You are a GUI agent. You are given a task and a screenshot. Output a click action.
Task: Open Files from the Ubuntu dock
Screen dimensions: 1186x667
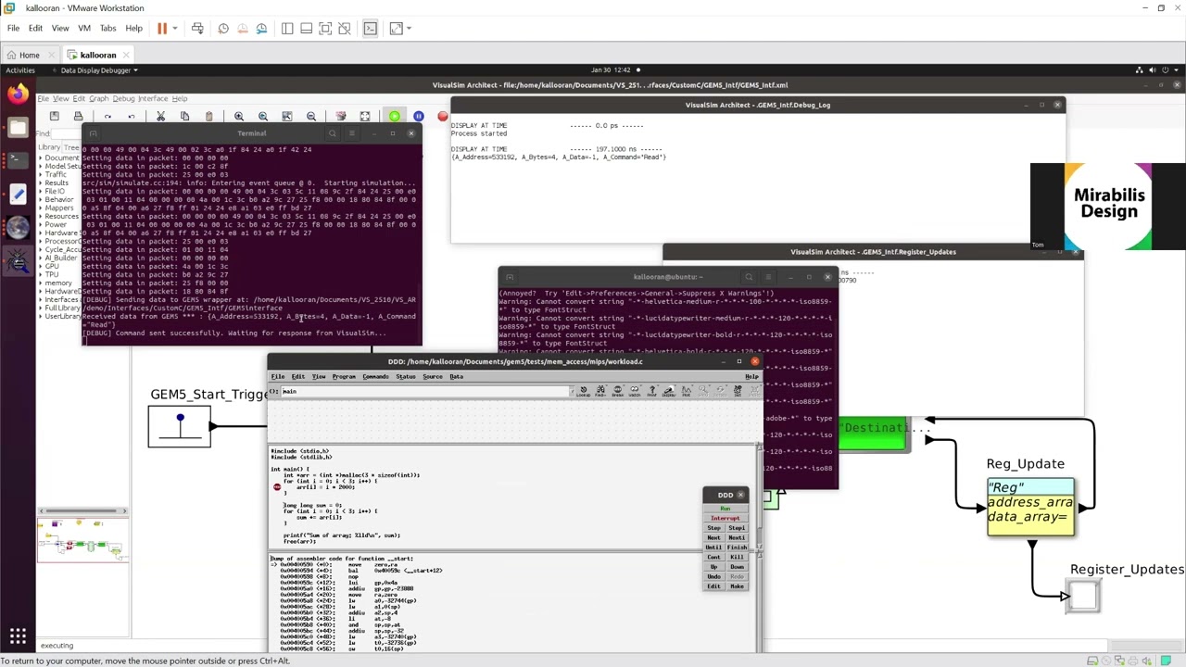(x=18, y=127)
